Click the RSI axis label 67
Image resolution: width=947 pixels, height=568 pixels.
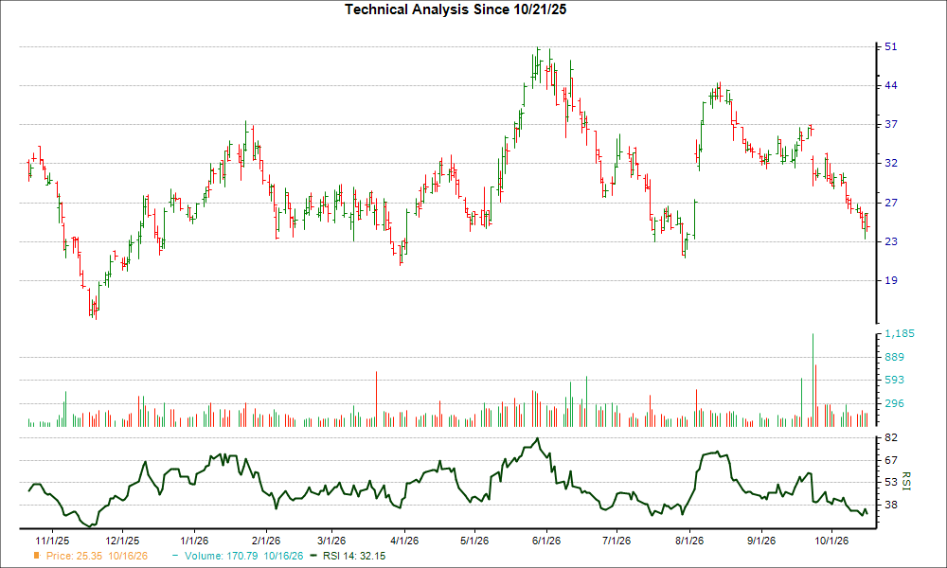click(891, 461)
